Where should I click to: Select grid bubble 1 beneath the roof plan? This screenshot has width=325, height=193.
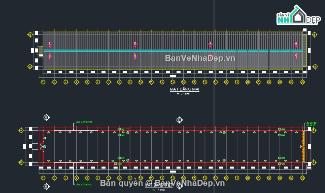43,82
